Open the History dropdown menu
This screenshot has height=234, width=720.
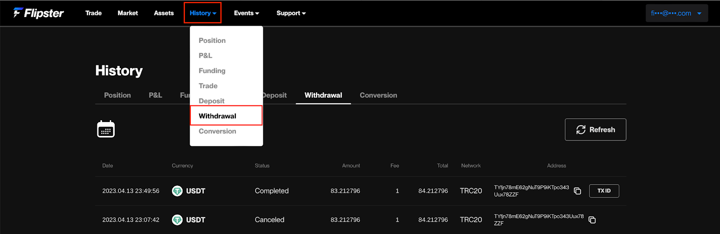tap(202, 13)
